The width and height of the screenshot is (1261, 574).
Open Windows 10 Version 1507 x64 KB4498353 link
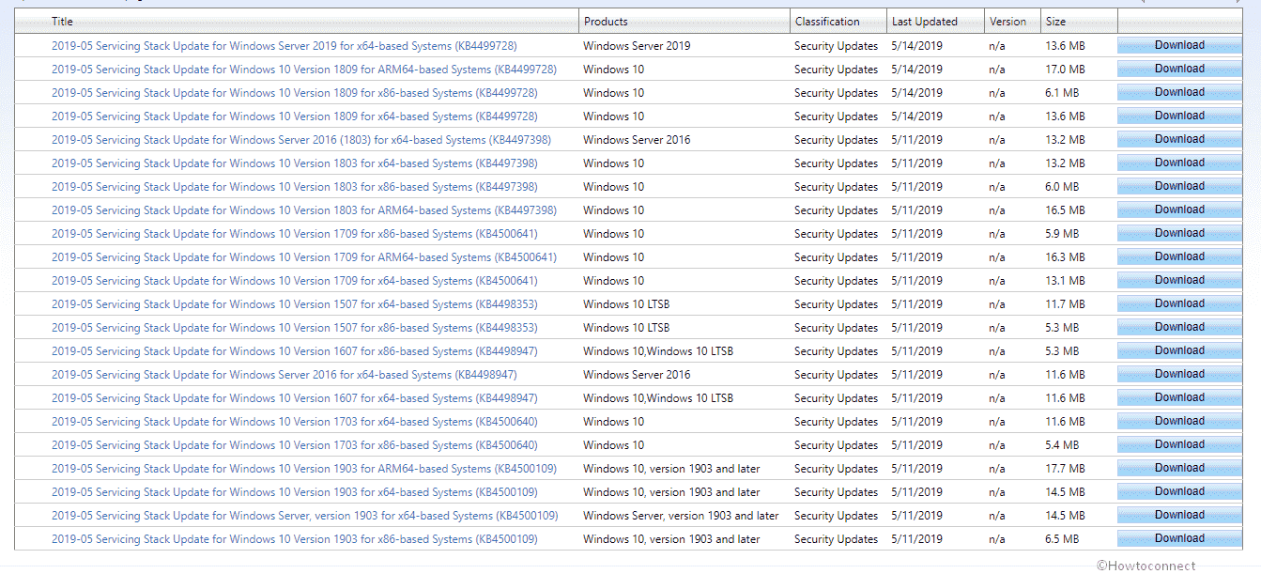tap(295, 304)
